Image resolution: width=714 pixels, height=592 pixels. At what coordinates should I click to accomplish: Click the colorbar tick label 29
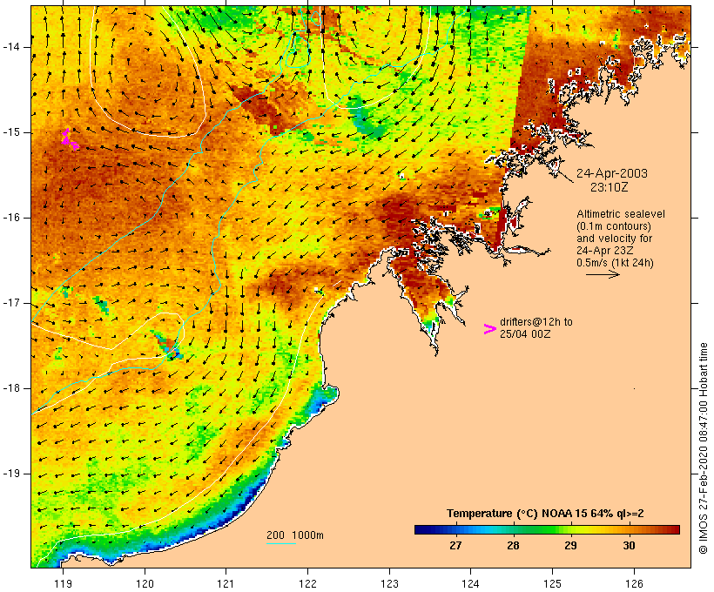[570, 545]
